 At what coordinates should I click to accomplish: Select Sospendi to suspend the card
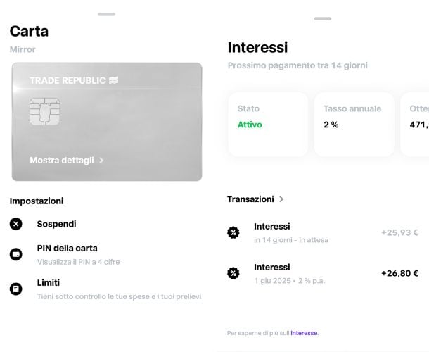56,224
